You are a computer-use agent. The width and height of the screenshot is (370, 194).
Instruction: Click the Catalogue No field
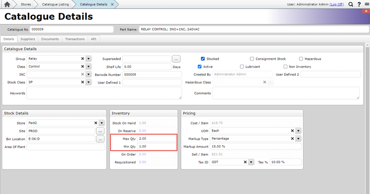click(x=72, y=30)
